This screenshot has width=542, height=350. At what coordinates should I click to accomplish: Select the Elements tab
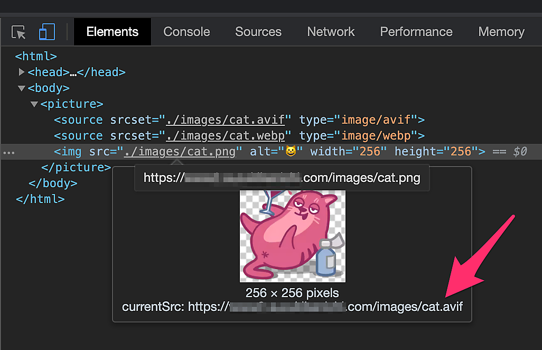(113, 32)
